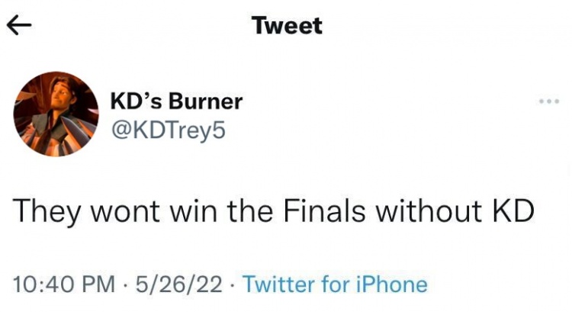The width and height of the screenshot is (572, 312).
Task: Open KD's Burner profile picture
Action: pos(56,114)
